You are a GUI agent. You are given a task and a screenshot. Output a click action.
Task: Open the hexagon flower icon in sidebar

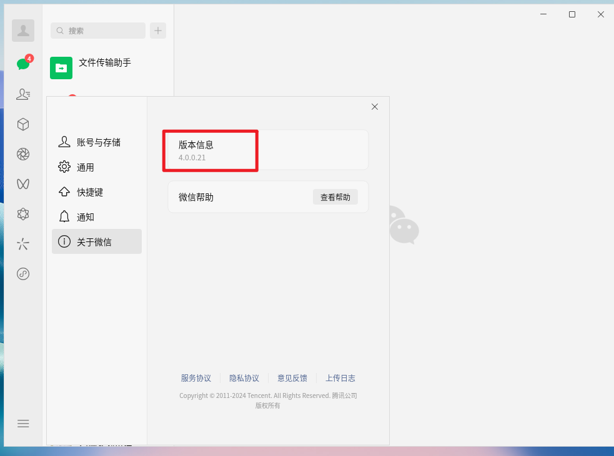[23, 214]
